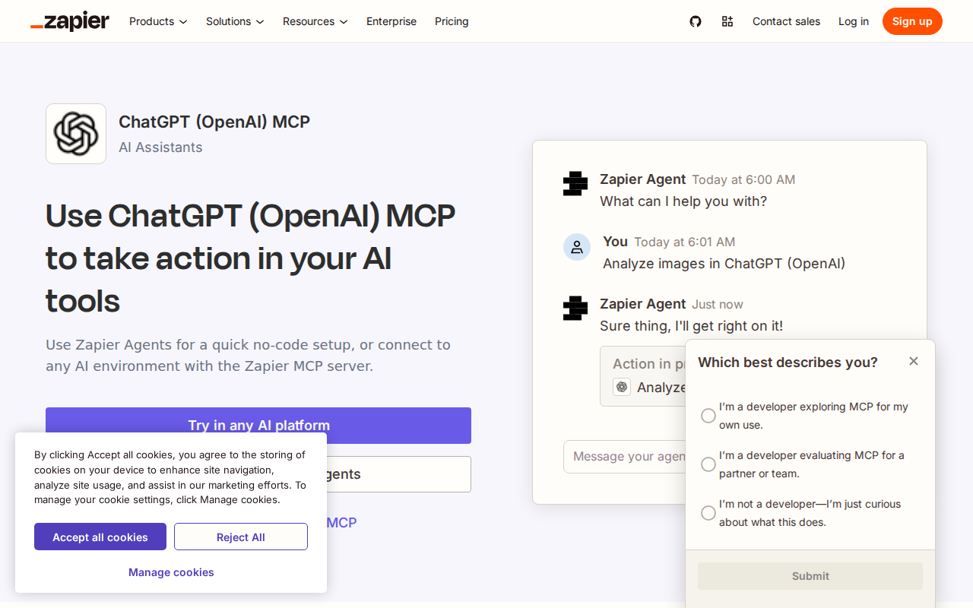Click the "Today at 6:01 AM" timestamp

pos(684,242)
